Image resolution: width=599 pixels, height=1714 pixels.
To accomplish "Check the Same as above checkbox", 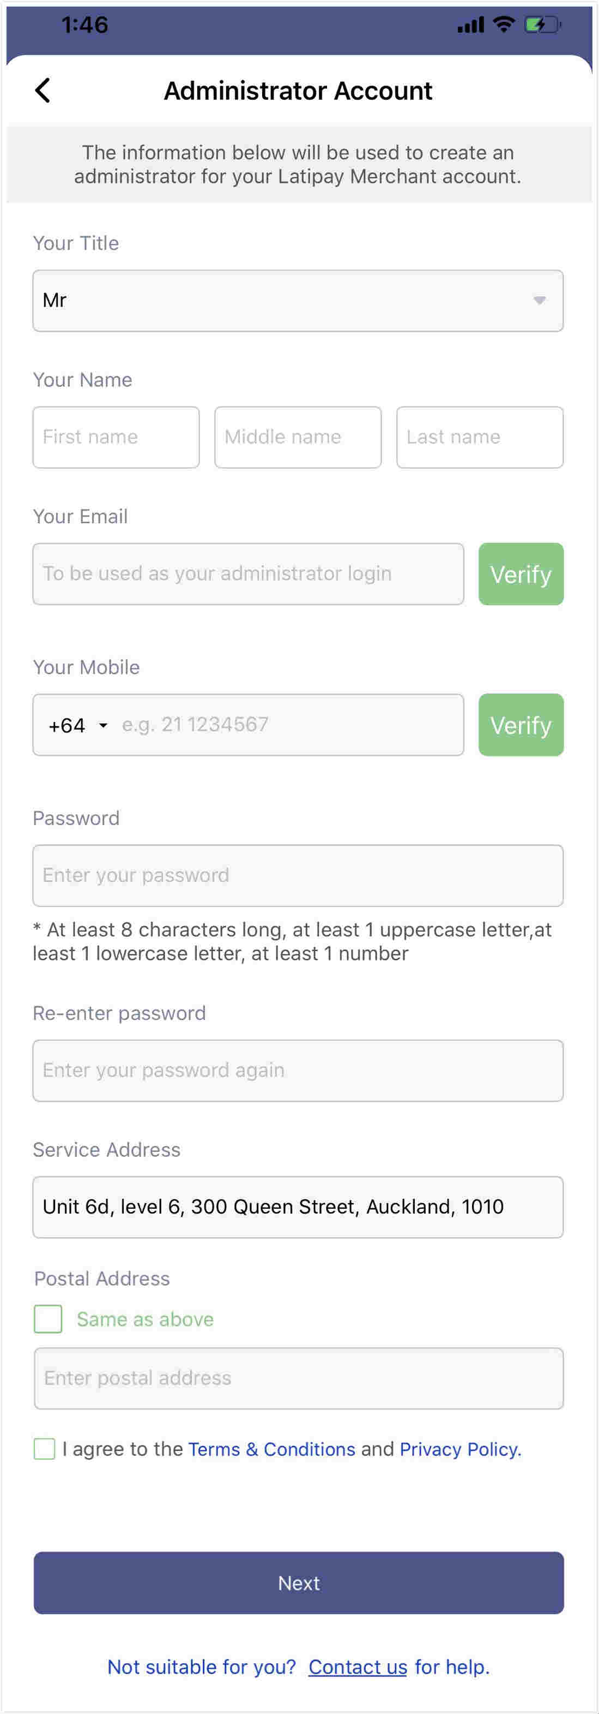I will 48,1319.
